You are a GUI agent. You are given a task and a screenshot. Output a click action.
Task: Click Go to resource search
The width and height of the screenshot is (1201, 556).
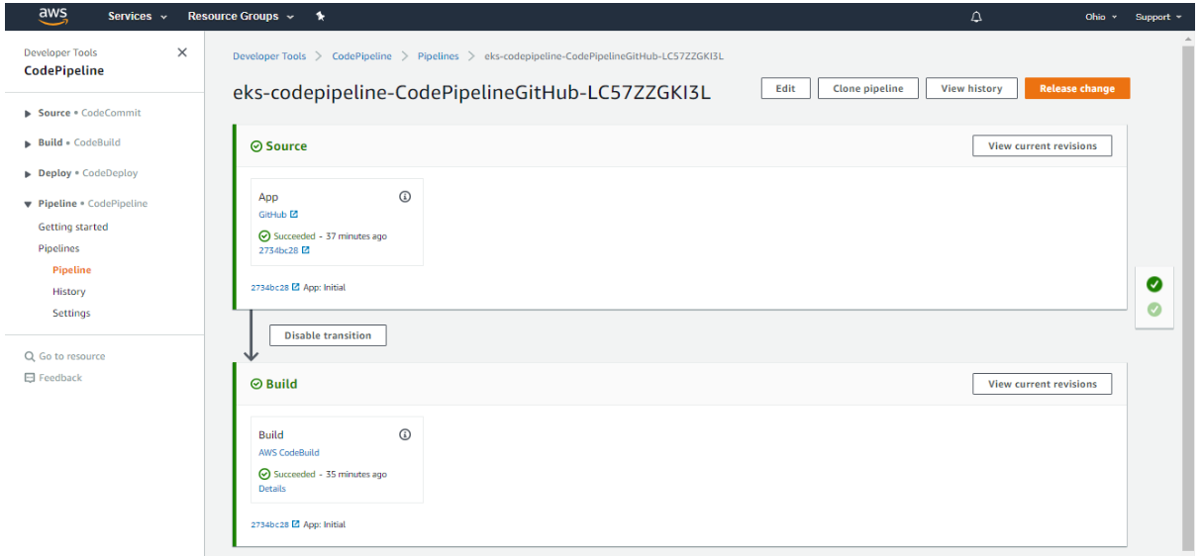[x=65, y=356]
